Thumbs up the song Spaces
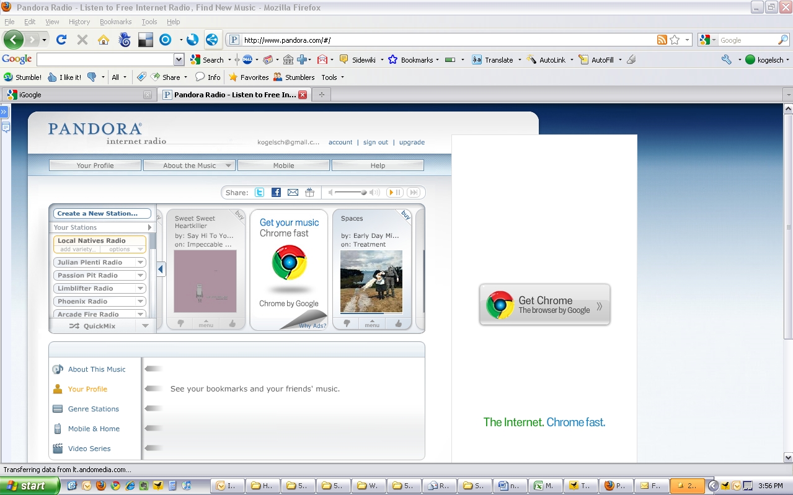Viewport: 793px width, 495px height. click(398, 323)
